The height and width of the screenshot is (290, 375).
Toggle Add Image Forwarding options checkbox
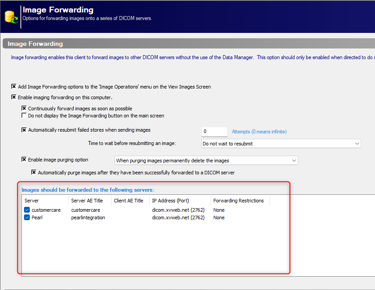(14, 86)
